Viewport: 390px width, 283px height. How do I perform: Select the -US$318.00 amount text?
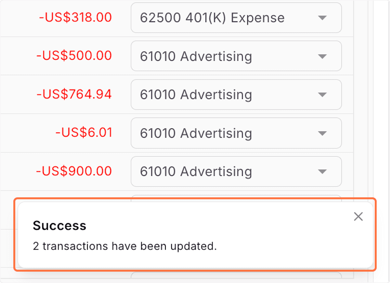[76, 18]
